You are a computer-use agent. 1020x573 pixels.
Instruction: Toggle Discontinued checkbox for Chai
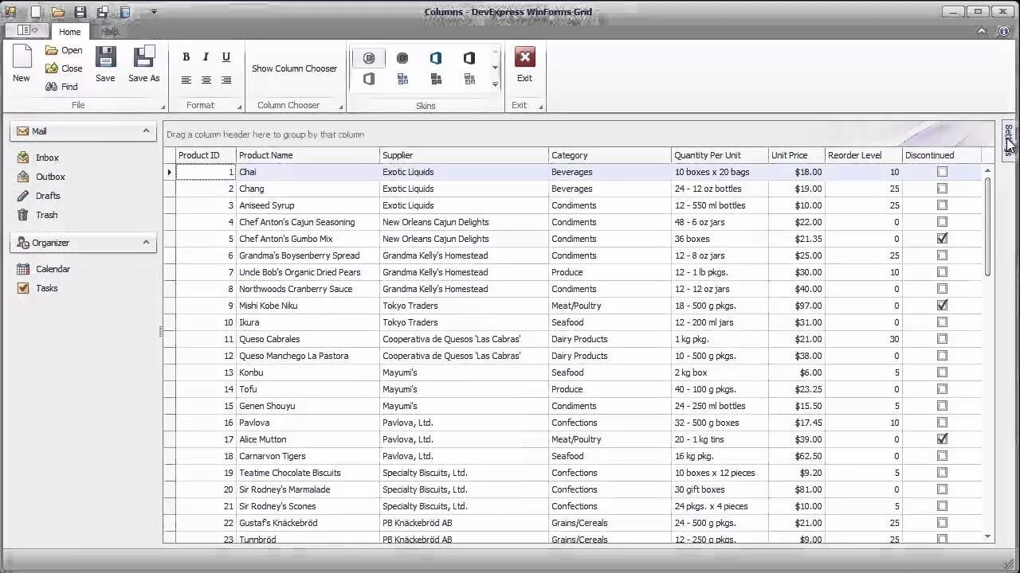(x=942, y=172)
